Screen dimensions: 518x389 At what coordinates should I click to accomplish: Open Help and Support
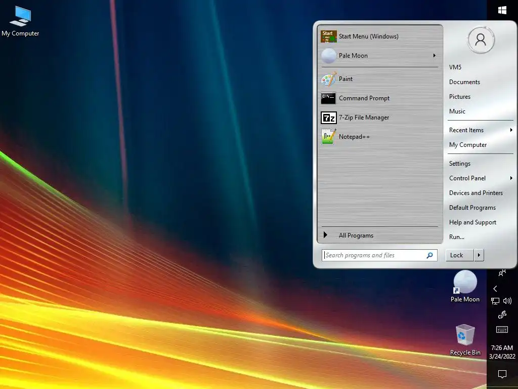tap(472, 222)
